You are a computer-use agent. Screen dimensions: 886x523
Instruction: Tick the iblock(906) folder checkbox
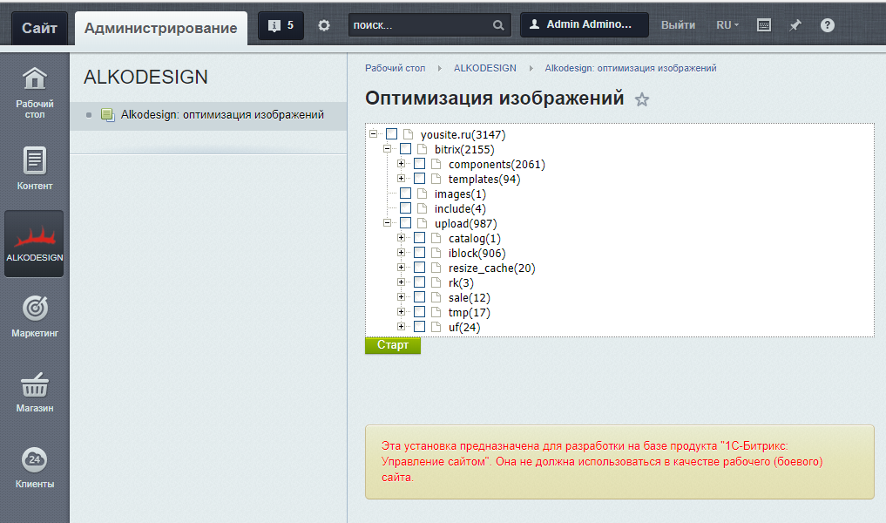click(419, 253)
